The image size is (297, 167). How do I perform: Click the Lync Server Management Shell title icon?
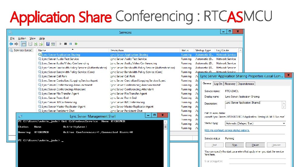click(x=20, y=116)
